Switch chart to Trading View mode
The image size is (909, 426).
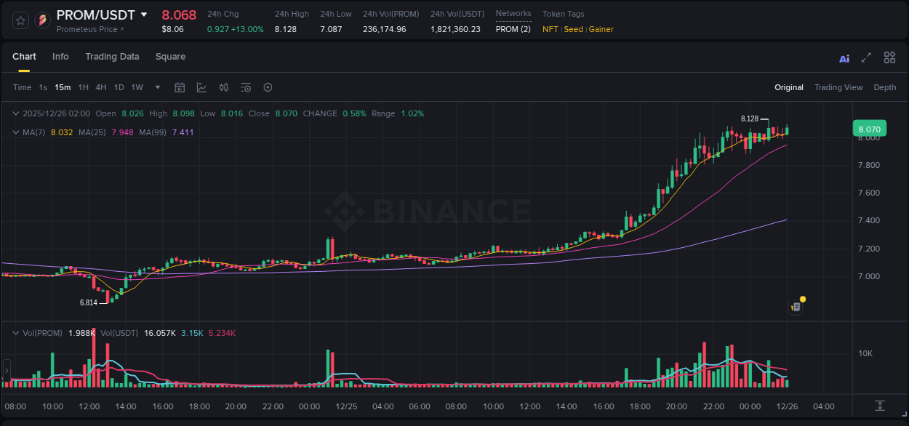click(838, 88)
